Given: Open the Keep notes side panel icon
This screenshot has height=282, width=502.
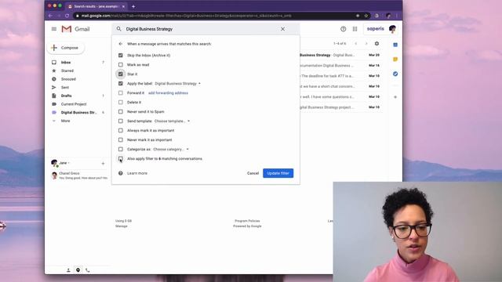Looking at the screenshot, I should 395,60.
